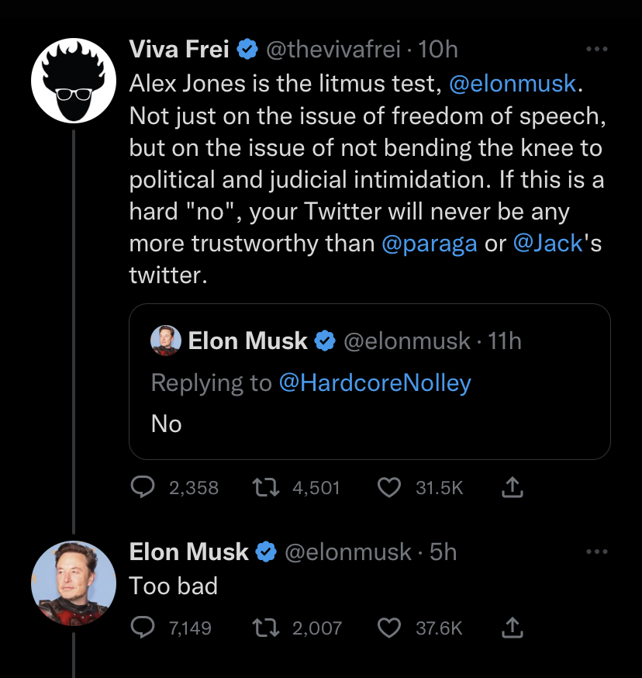Viewport: 642px width, 678px height.
Task: Retweet Viva Frei's tweet
Action: (266, 487)
